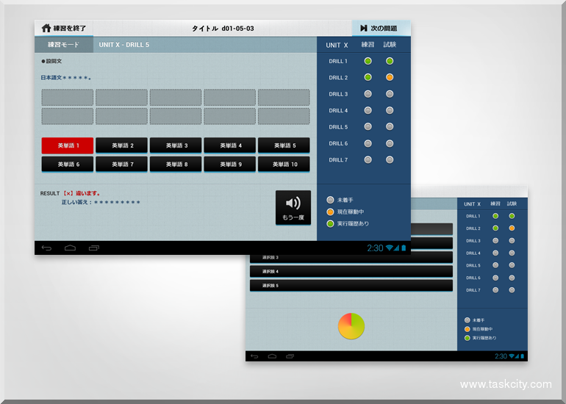566x404 pixels.
Task: Click the first empty answer slot
Action: 67,97
